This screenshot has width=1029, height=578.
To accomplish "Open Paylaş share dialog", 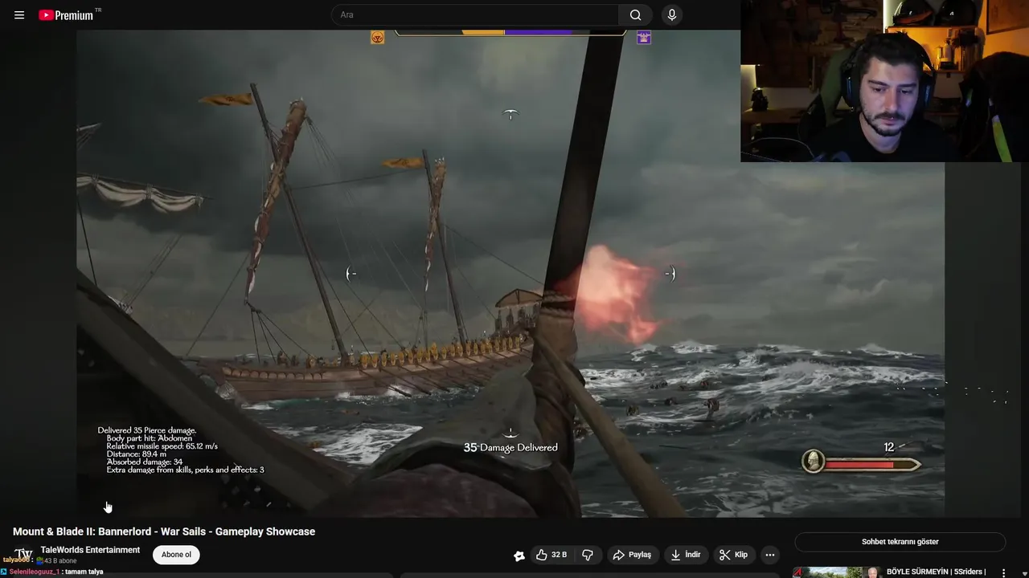I will tap(632, 555).
